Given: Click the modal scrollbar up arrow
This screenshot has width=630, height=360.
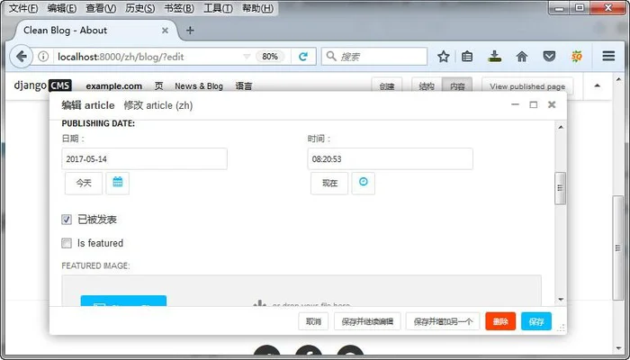Looking at the screenshot, I should tap(561, 128).
